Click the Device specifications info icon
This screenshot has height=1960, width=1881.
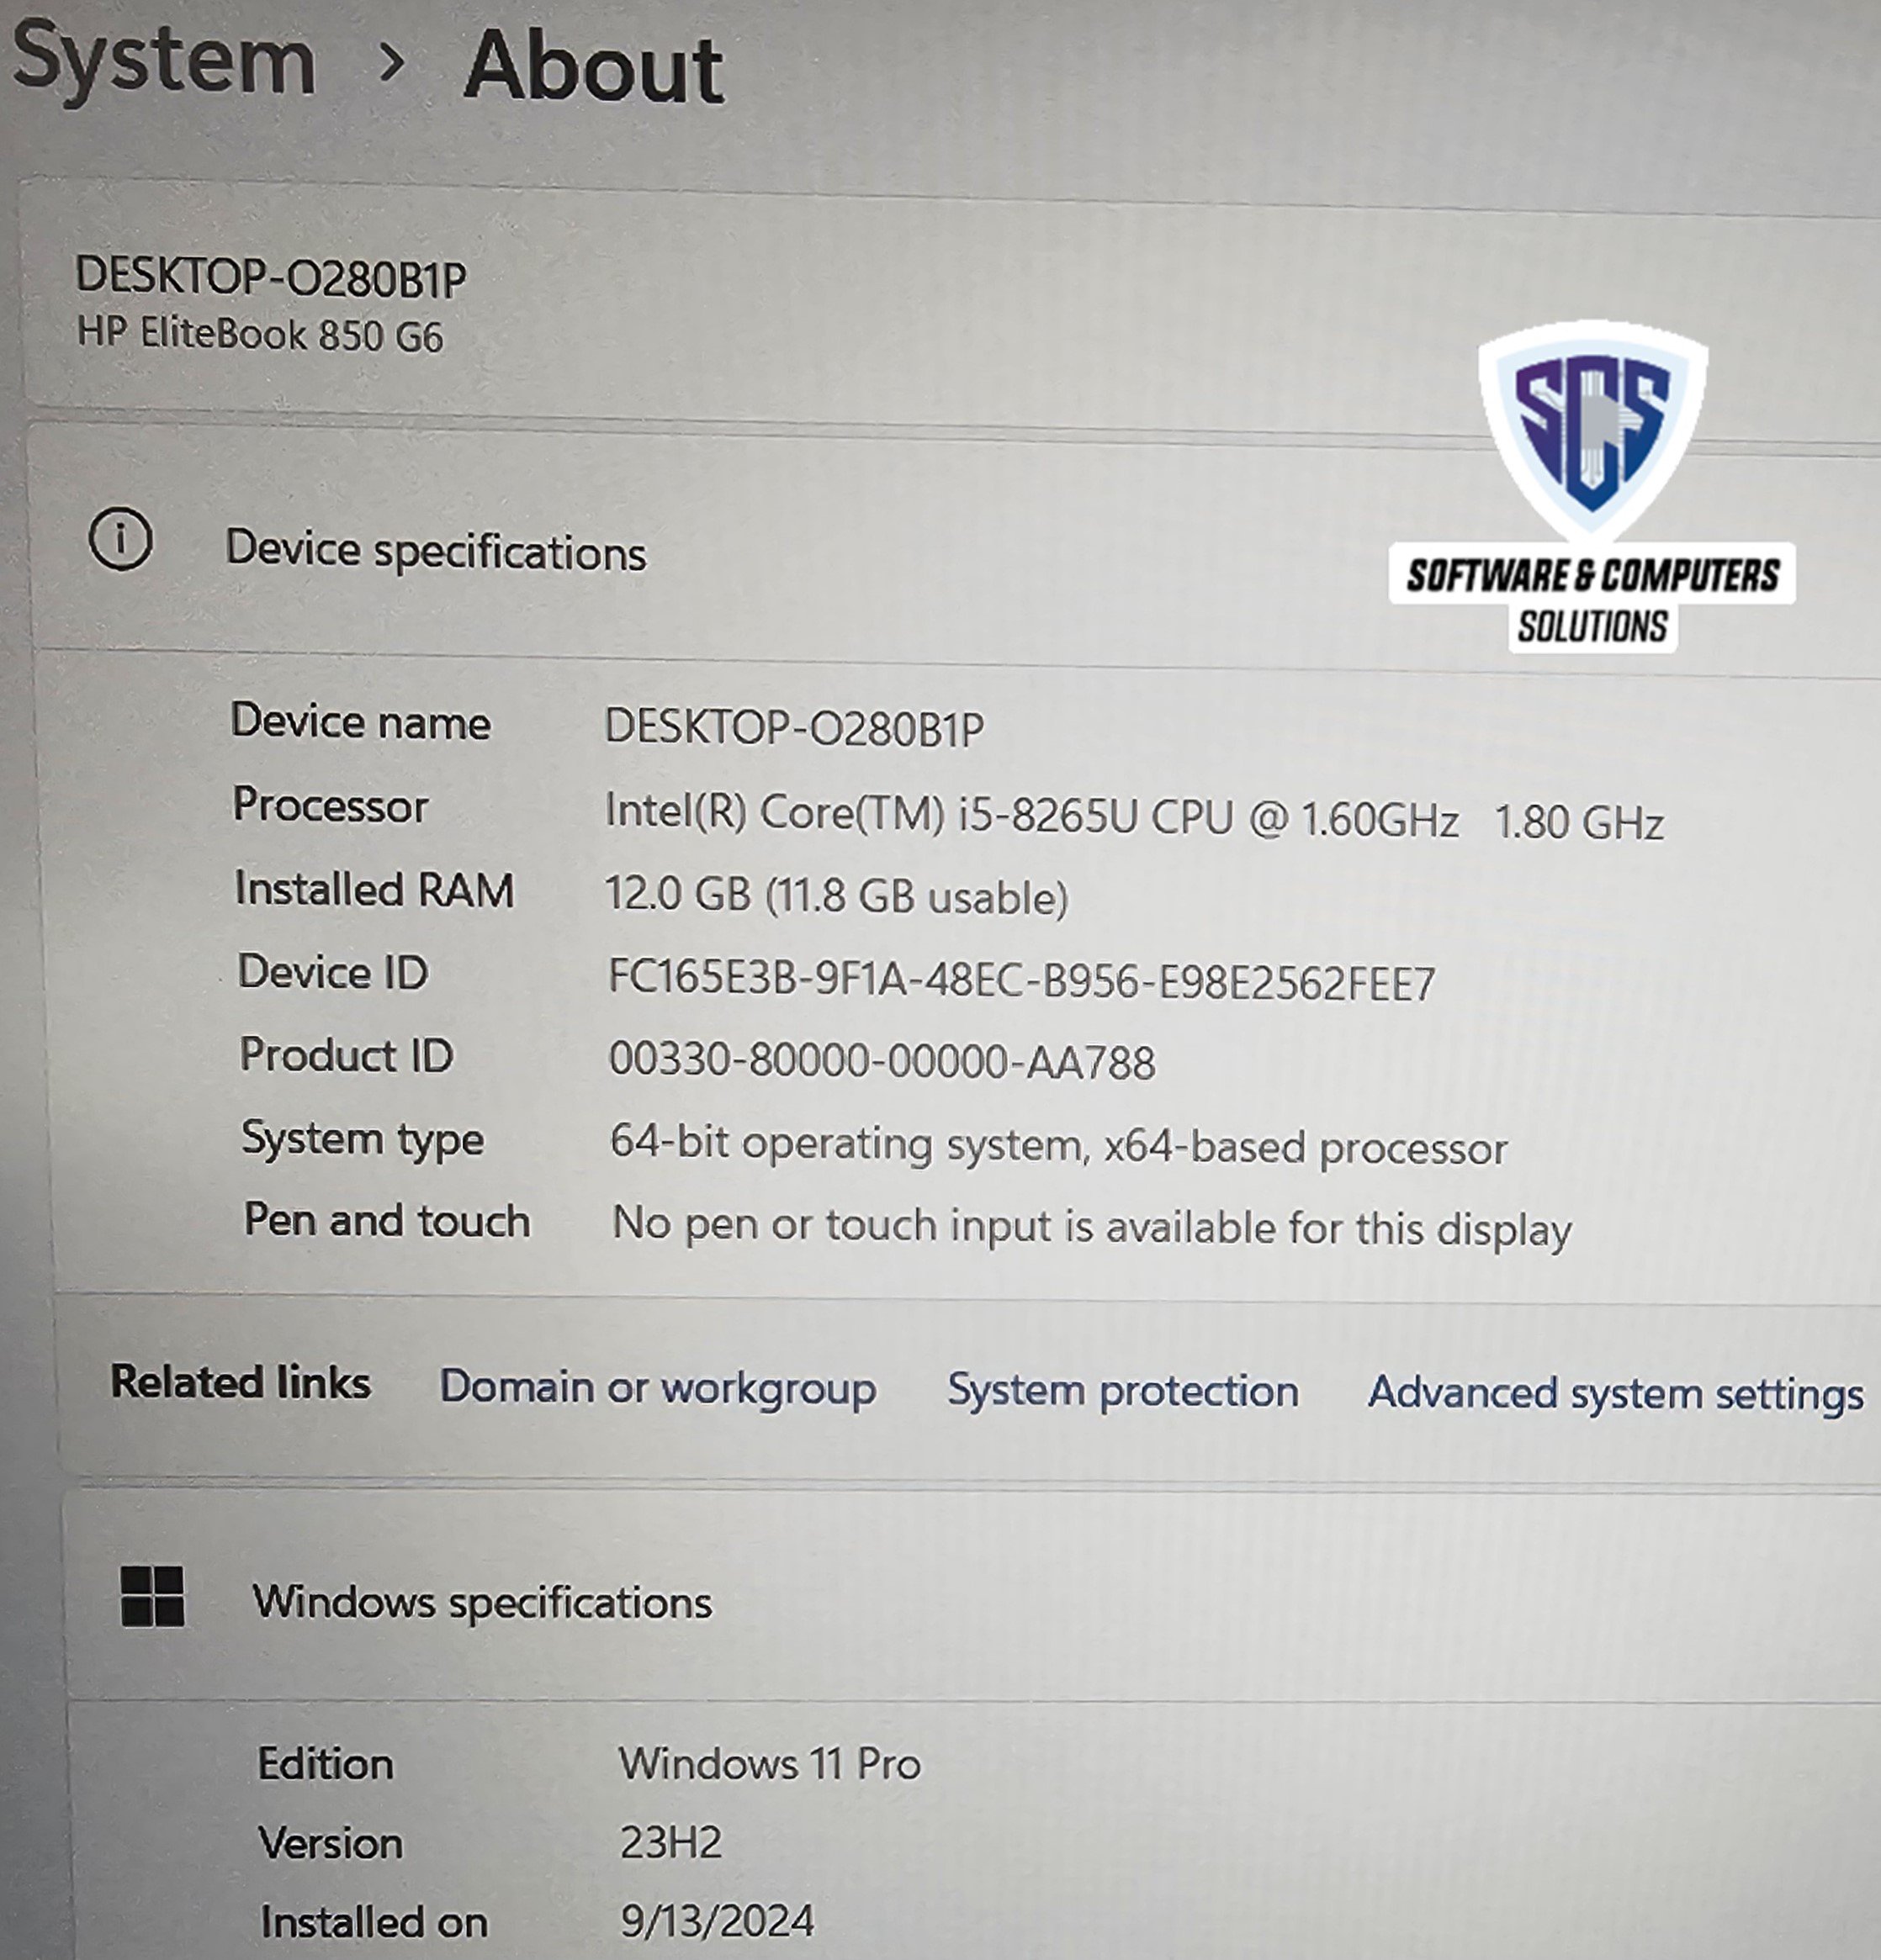coord(120,540)
